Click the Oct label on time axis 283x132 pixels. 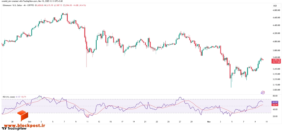tap(29, 122)
